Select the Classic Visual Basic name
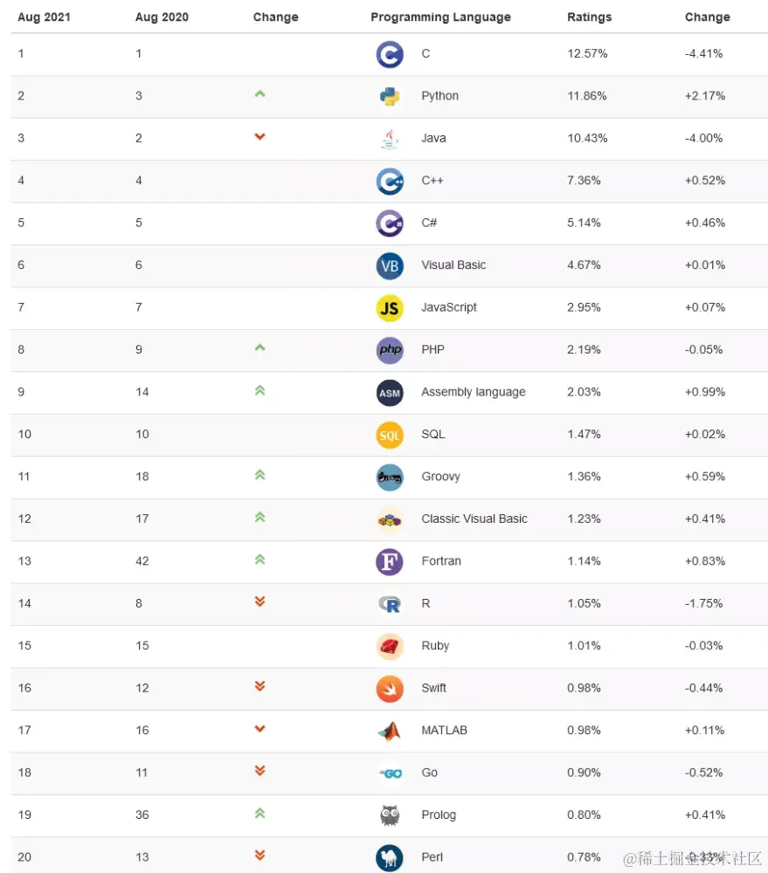Viewport: 768px width, 873px height. click(x=474, y=519)
